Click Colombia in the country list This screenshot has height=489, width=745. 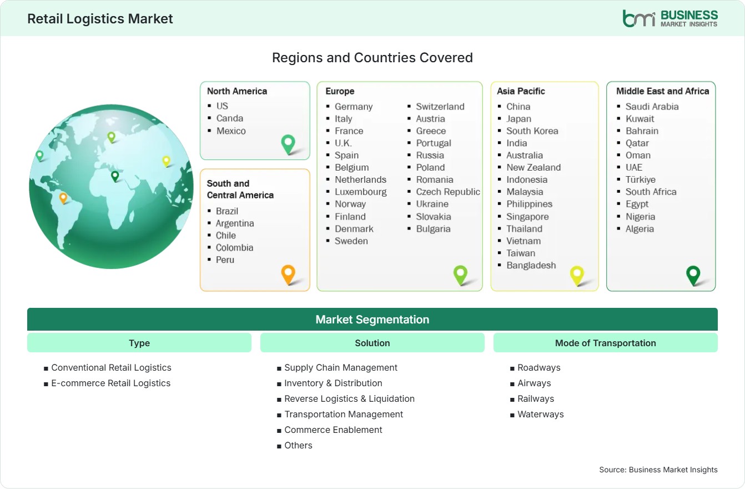click(235, 247)
